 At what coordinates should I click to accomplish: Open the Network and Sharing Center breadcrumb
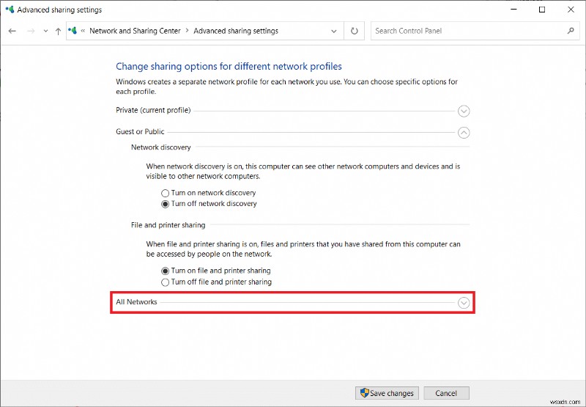coord(135,31)
